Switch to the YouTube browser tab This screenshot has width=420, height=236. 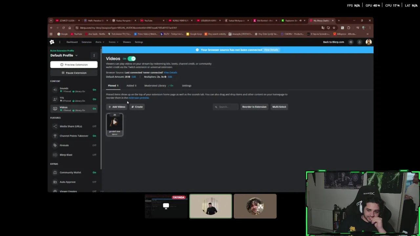click(x=153, y=21)
